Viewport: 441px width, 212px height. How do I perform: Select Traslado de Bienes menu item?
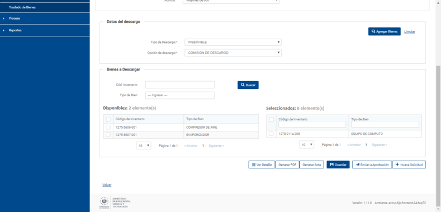click(x=22, y=7)
